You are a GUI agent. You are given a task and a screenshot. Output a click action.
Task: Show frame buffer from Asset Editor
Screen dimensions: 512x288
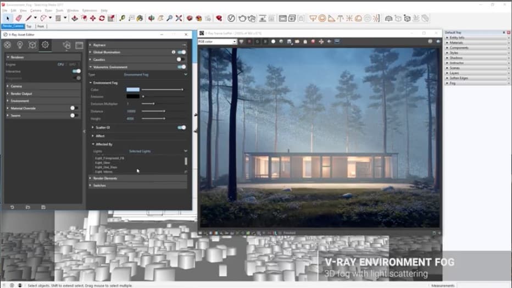pyautogui.click(x=79, y=45)
